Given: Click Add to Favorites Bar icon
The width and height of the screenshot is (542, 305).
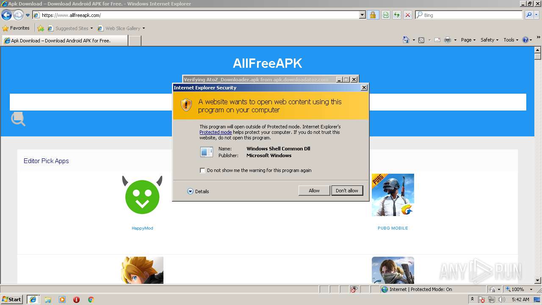Looking at the screenshot, I should tap(41, 28).
